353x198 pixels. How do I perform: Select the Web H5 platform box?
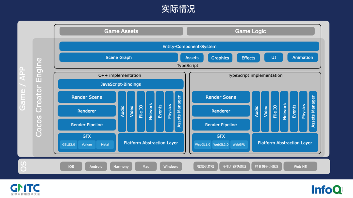click(x=300, y=167)
